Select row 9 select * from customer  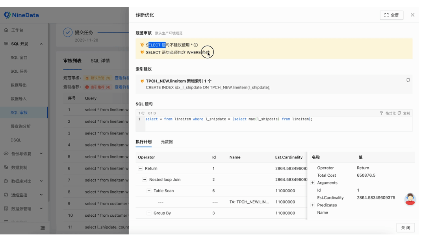tap(96, 204)
